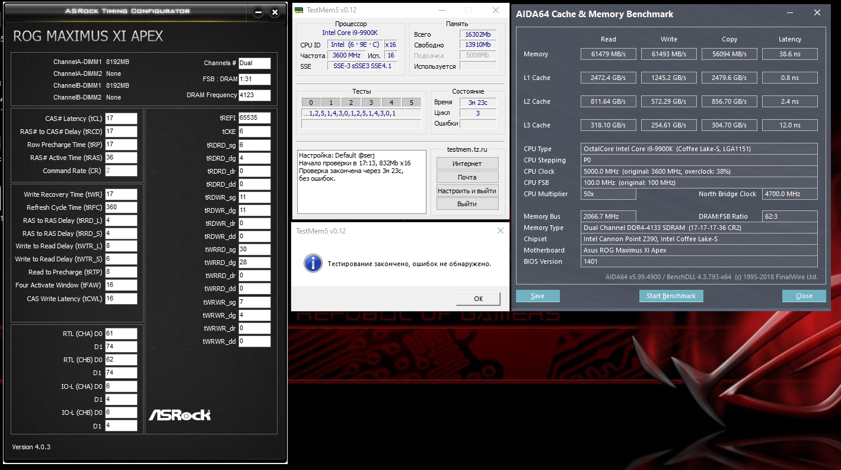The height and width of the screenshot is (470, 841).
Task: Click the Memory Write value 61493 MB/s
Action: point(669,54)
